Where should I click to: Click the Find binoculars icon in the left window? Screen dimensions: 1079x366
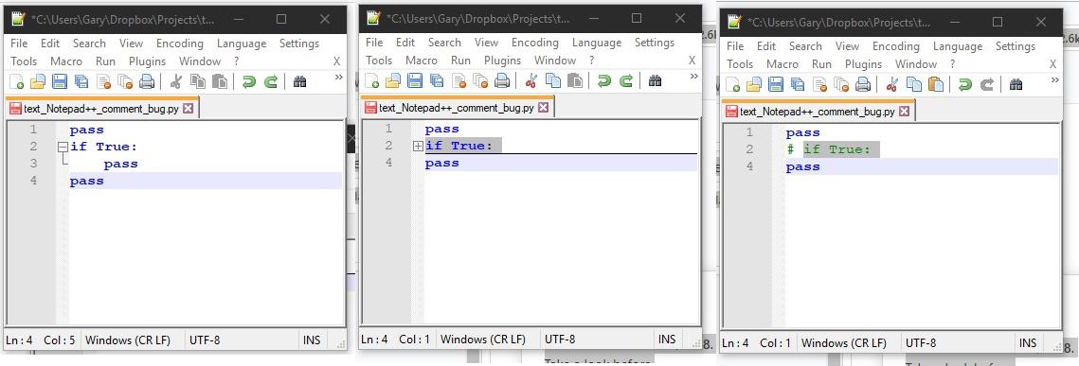299,81
